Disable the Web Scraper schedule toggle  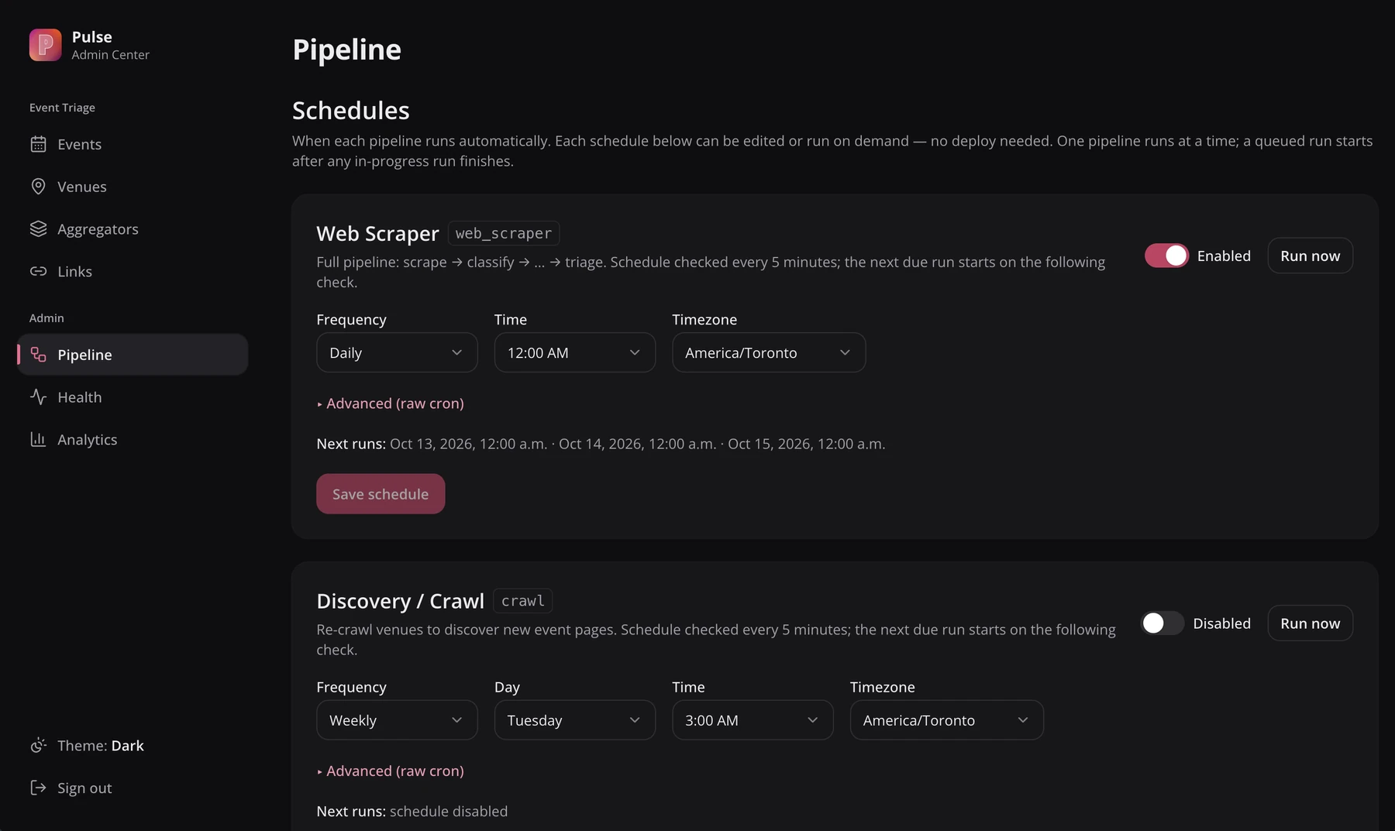point(1166,256)
